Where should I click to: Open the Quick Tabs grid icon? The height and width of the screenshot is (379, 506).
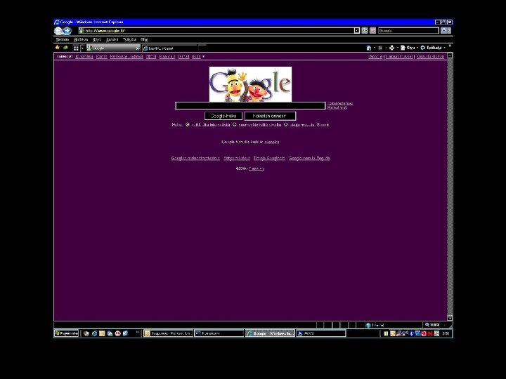pos(76,48)
